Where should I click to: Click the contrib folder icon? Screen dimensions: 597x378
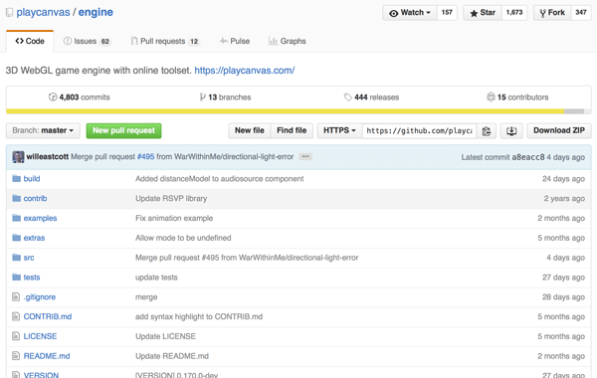[16, 198]
